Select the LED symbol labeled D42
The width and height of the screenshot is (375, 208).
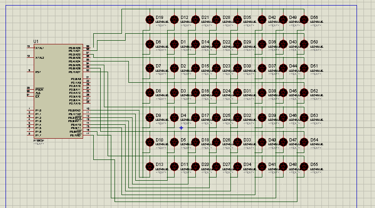262,19
